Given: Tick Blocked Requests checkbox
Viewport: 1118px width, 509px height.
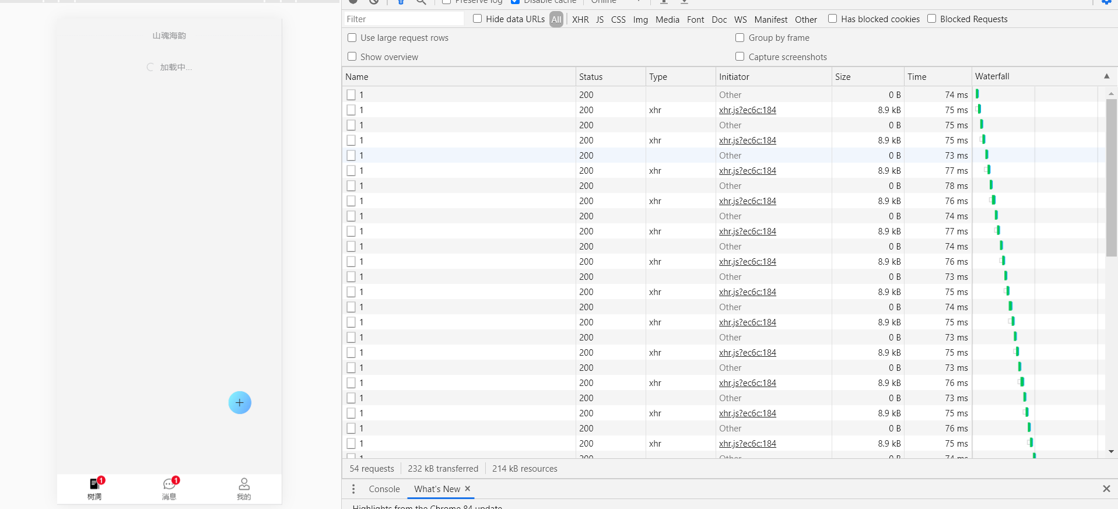Looking at the screenshot, I should point(931,19).
